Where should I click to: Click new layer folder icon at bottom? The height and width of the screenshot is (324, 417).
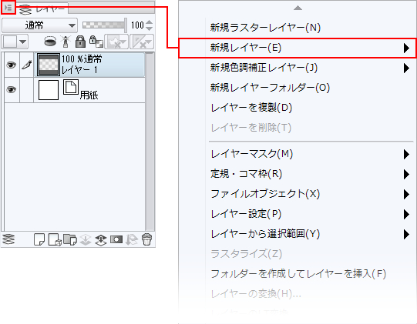(x=70, y=239)
